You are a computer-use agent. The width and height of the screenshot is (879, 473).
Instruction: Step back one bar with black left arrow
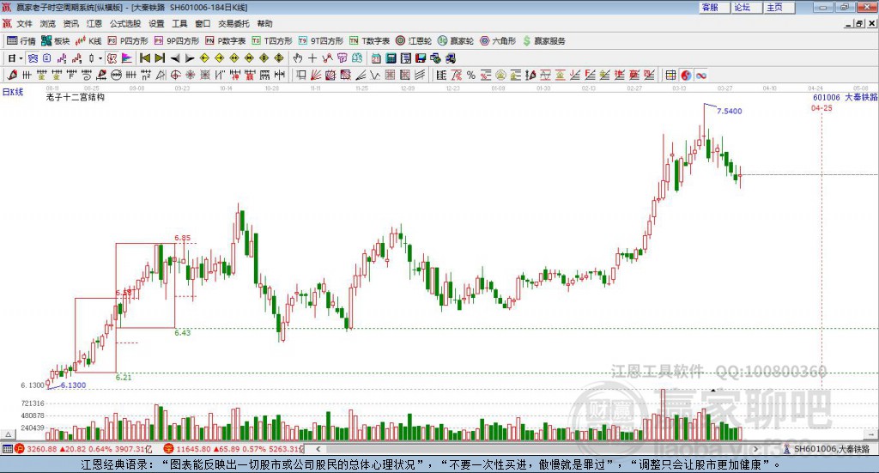point(175,58)
